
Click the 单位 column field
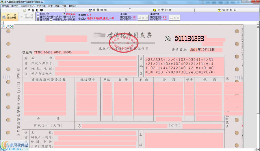(107, 99)
